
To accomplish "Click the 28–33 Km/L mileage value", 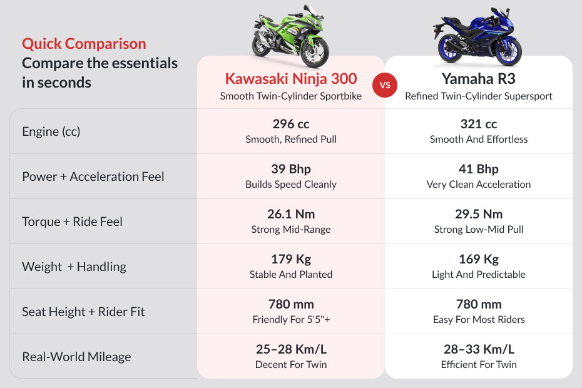I will 478,349.
